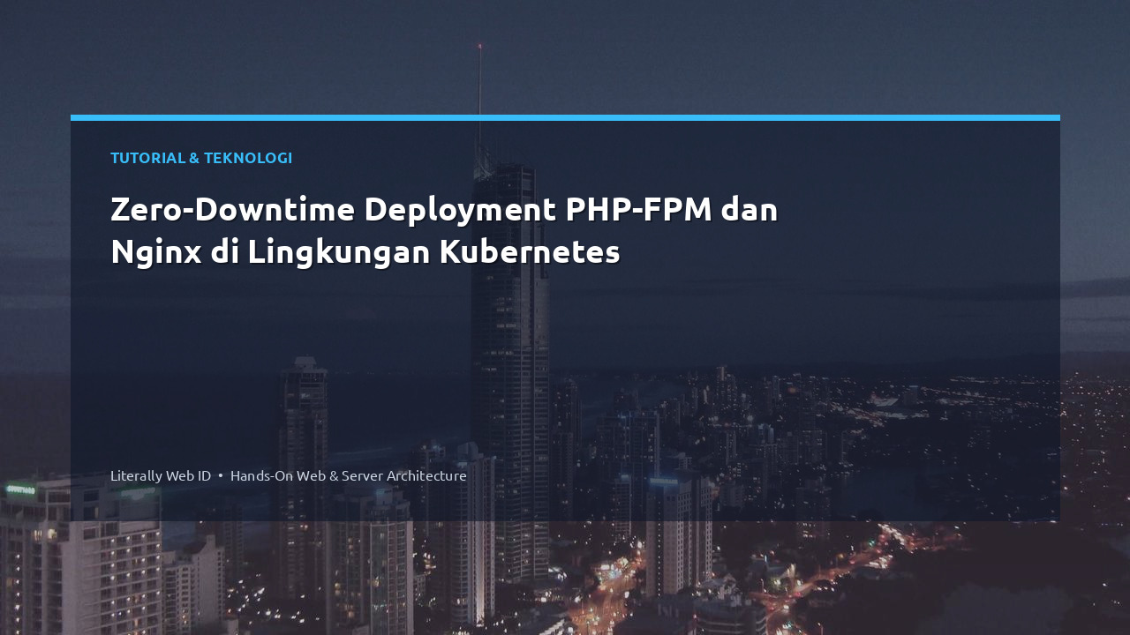Click 'Hands-On Web & Server Architecture' tagline
The height and width of the screenshot is (635, 1130).
349,475
